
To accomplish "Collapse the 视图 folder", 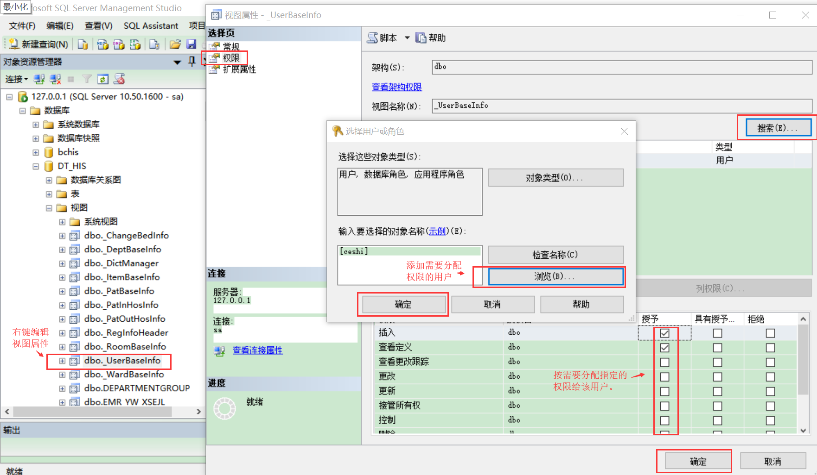I will [49, 208].
